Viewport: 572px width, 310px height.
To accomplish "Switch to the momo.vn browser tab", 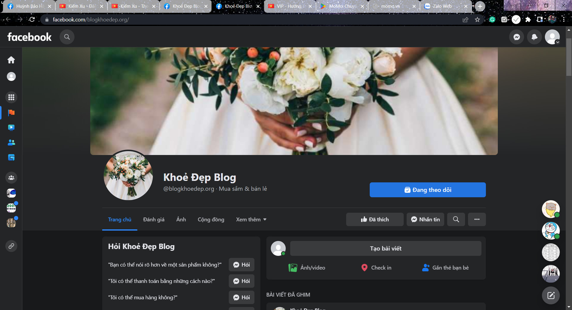I will tap(390, 6).
